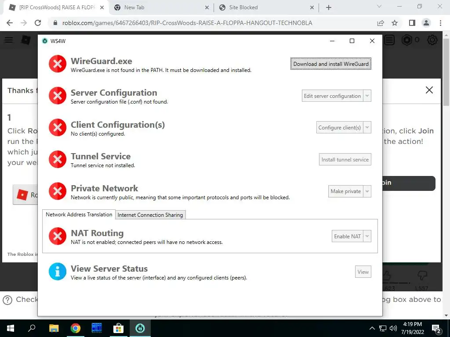Expand the Enable NAT dropdown arrow
The width and height of the screenshot is (450, 337).
367,236
